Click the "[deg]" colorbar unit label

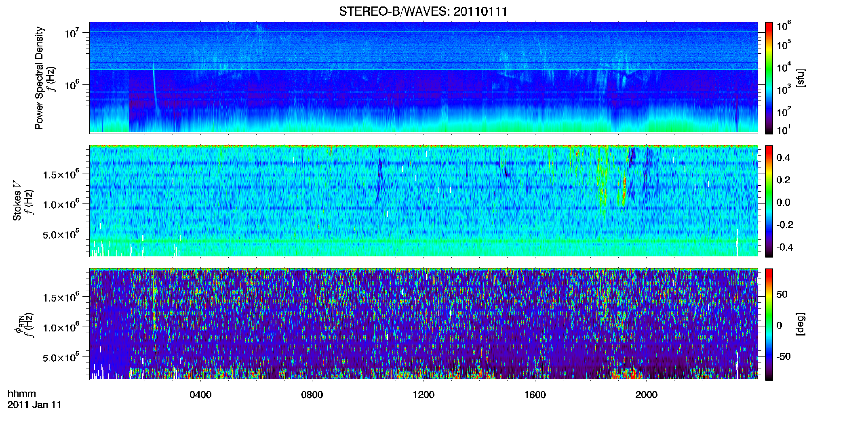[801, 324]
